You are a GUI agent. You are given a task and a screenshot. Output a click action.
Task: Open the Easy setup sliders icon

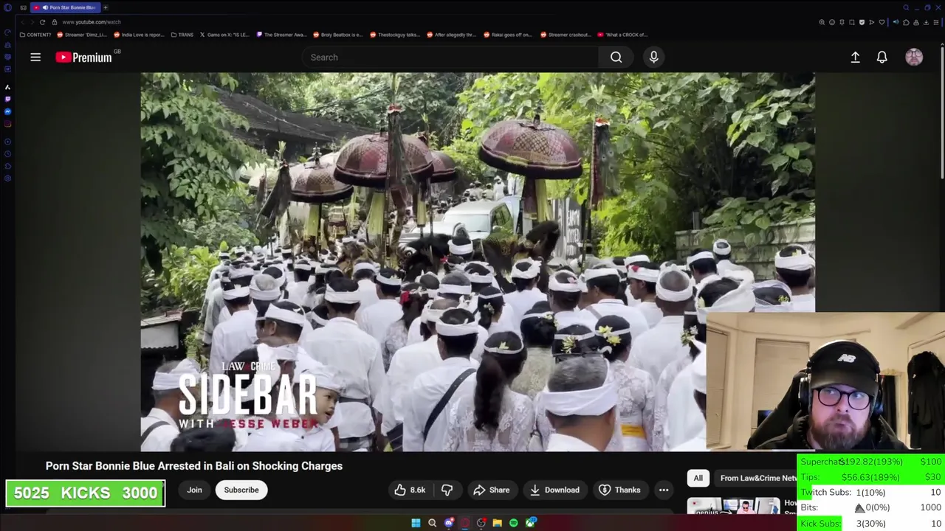coord(936,22)
